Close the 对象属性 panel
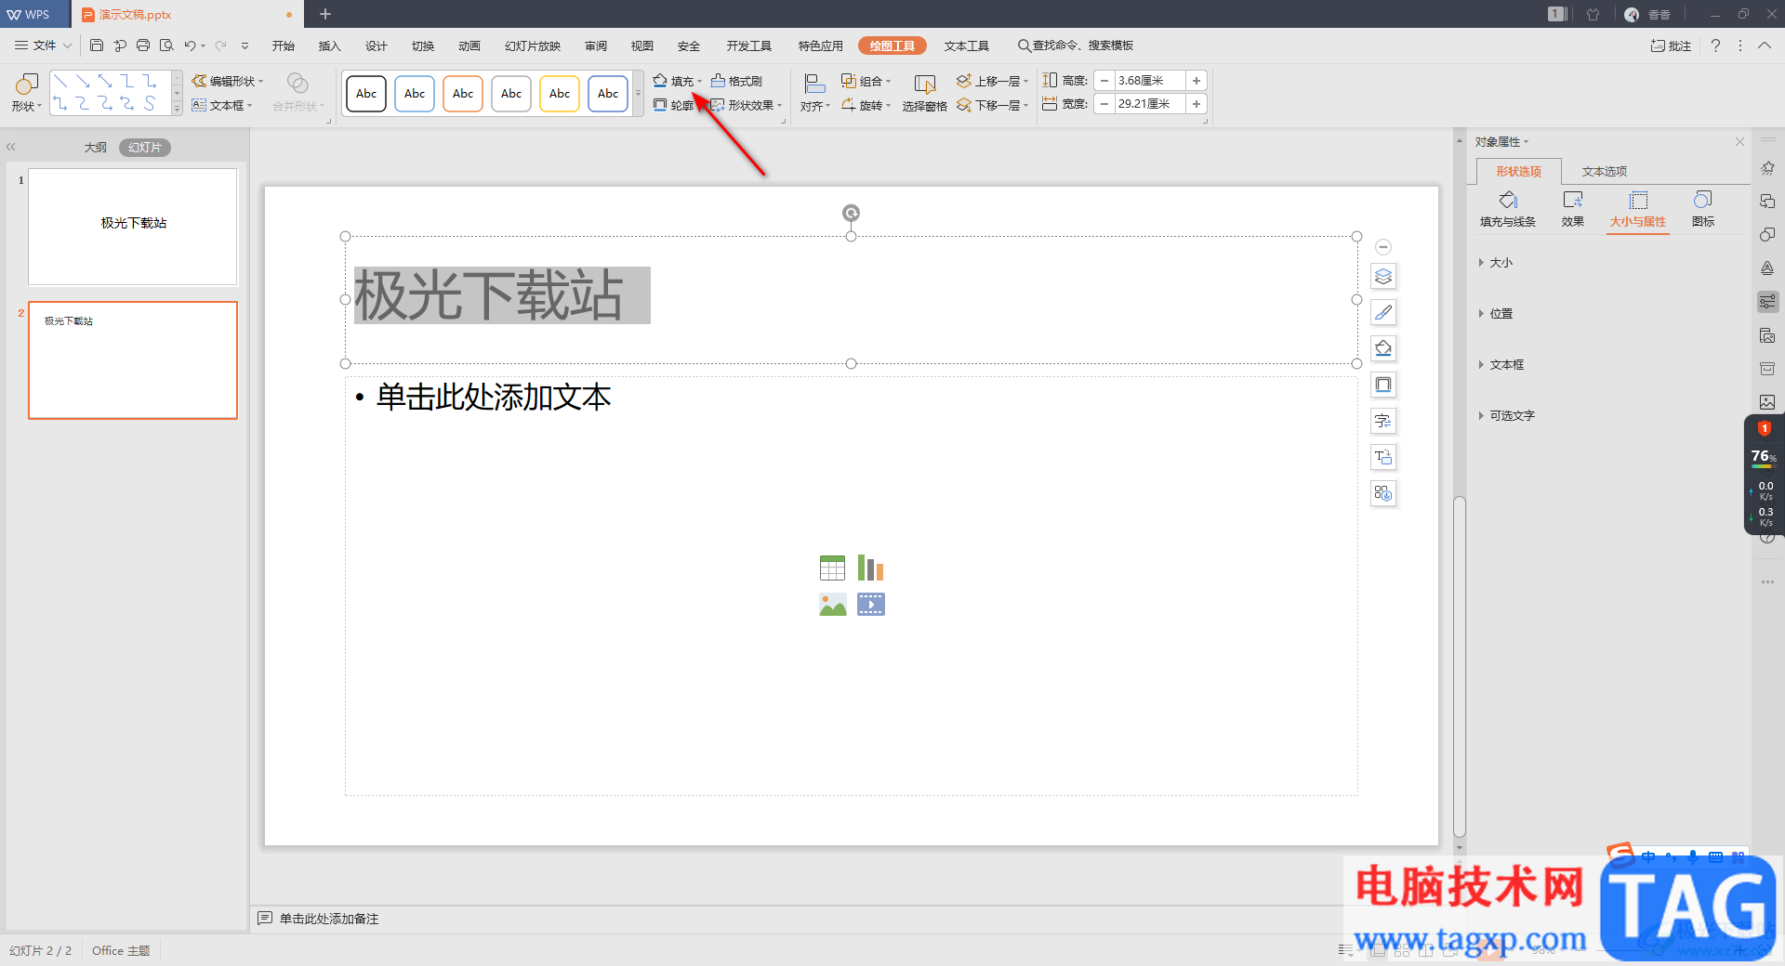Viewport: 1785px width, 966px height. [x=1739, y=142]
